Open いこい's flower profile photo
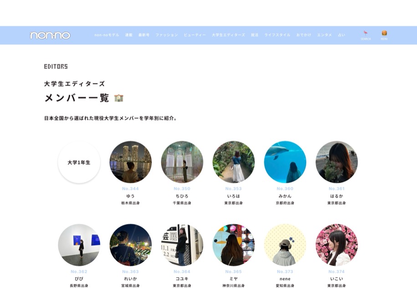This screenshot has width=417, height=289. pos(337,245)
